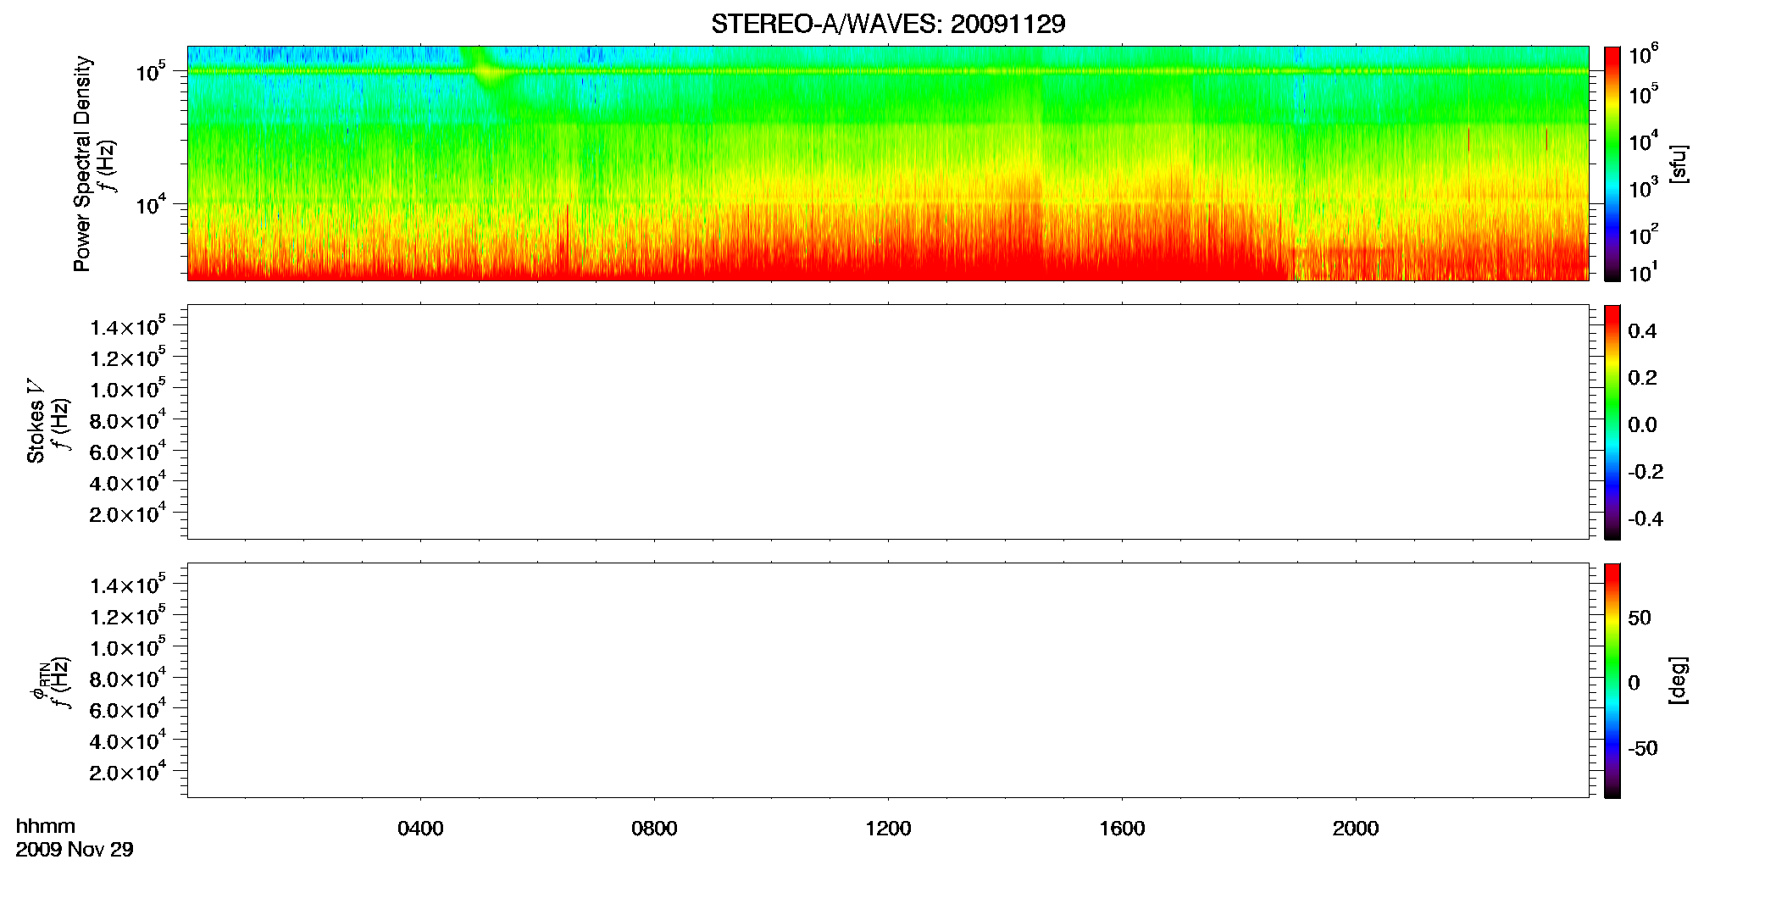Click the power spectral density color bar

[x=1612, y=164]
